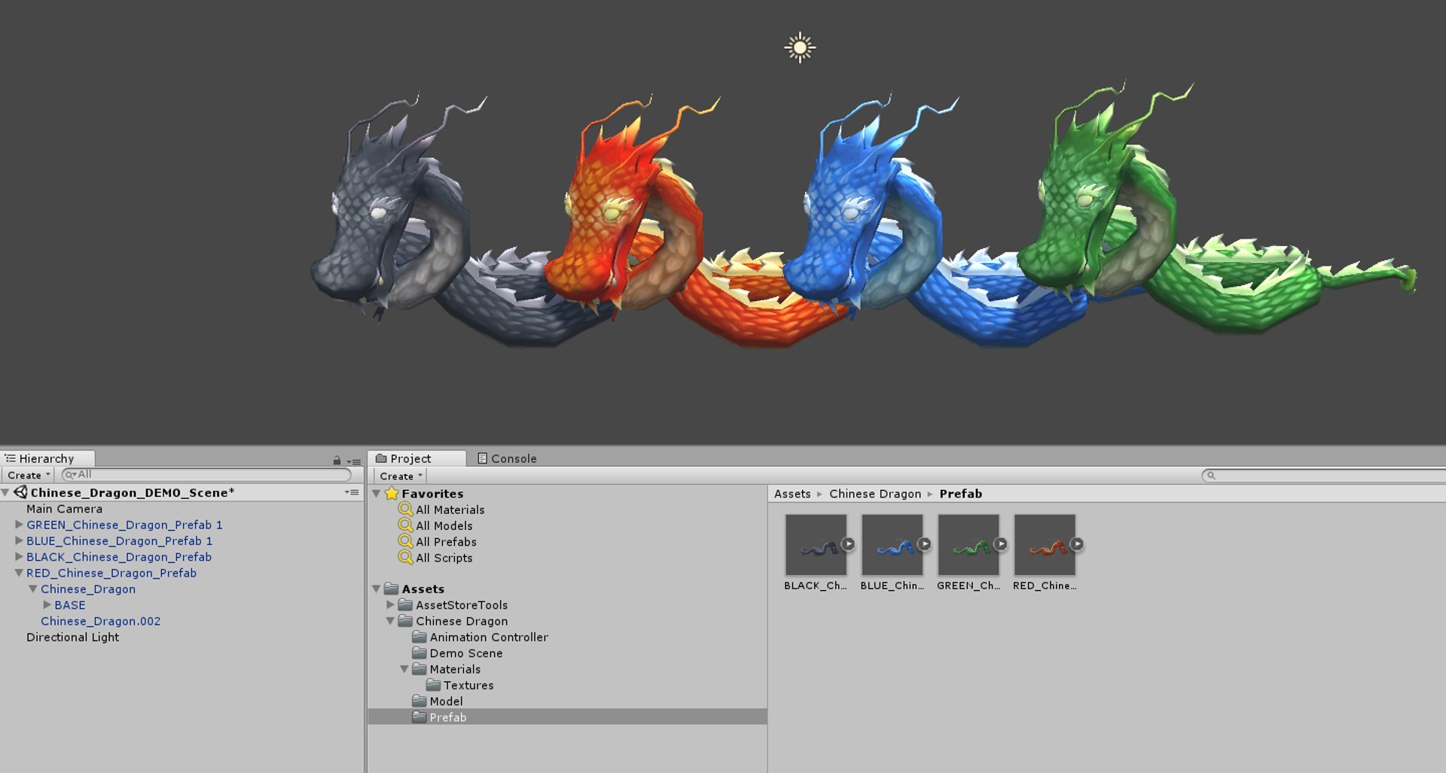
Task: Click the Unity scene icon beside Chinese_Dragon_DEMO_Scene
Action: click(20, 492)
